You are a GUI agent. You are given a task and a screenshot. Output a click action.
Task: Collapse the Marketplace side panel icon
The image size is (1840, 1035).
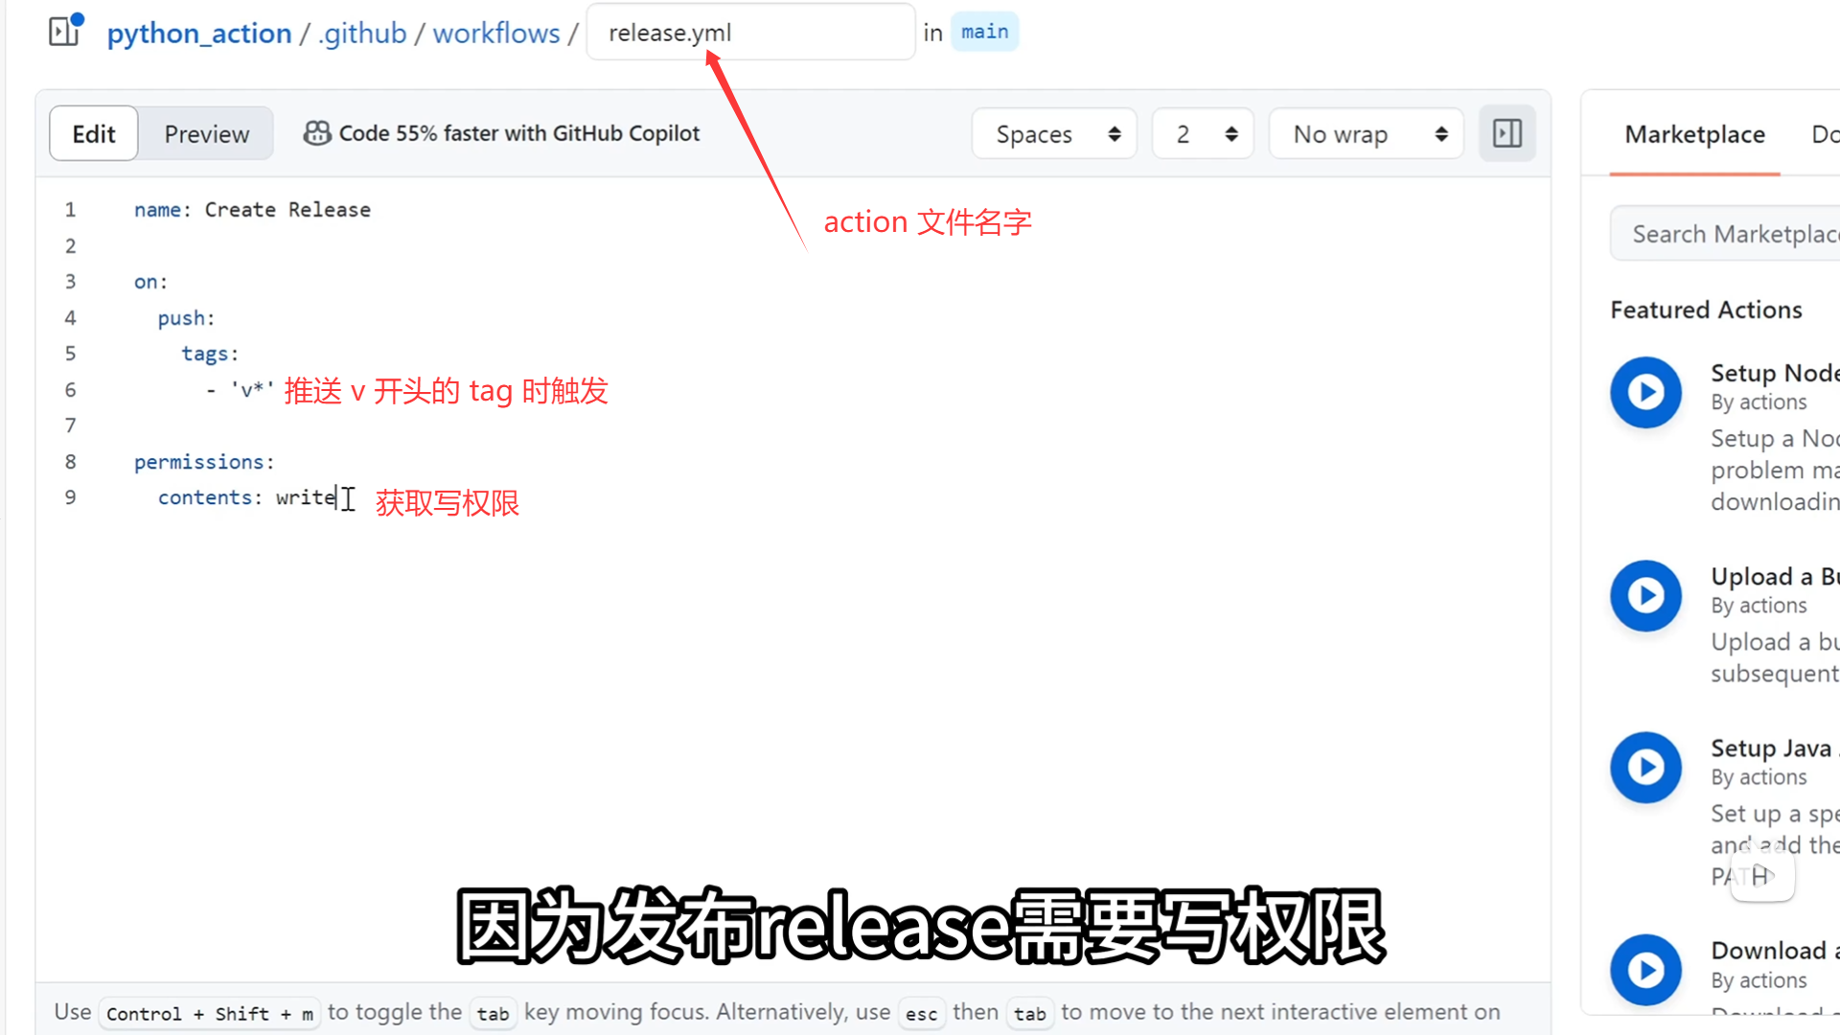tap(1506, 133)
